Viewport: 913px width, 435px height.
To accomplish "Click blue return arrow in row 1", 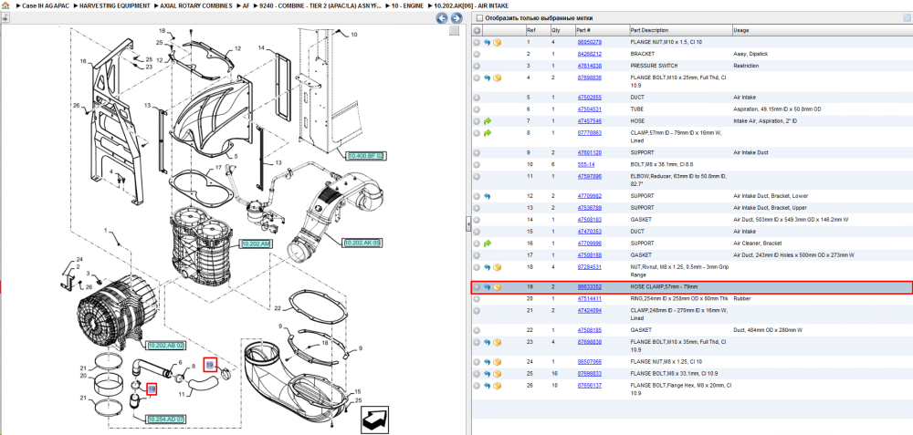I will click(488, 43).
